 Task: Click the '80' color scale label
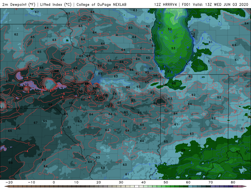233,182
